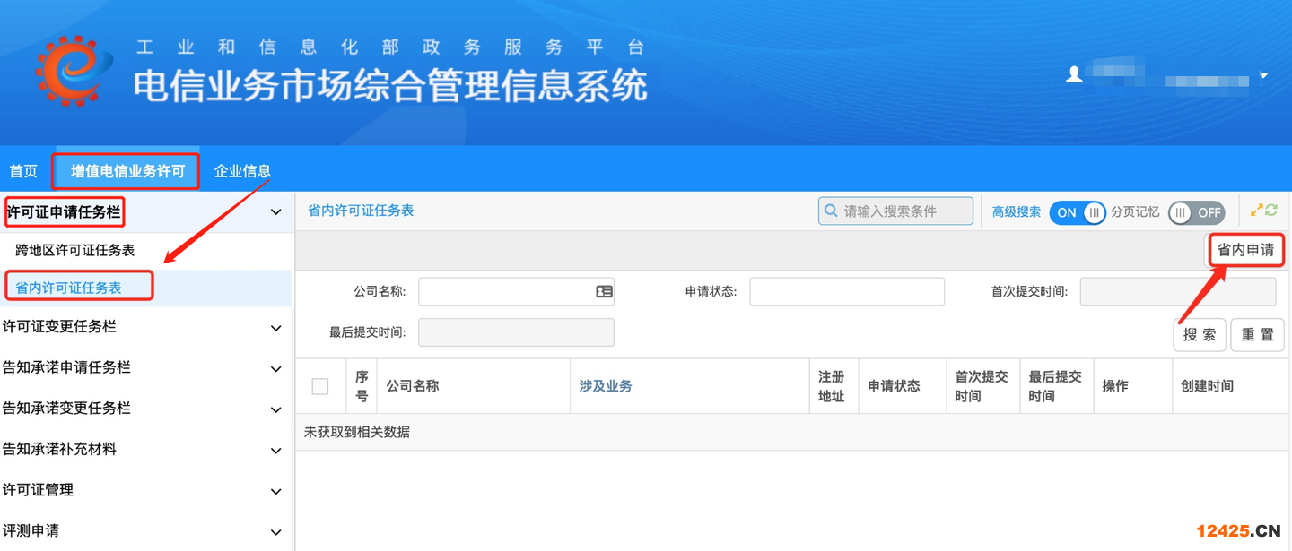Switch to the 企业信息 tab

(x=242, y=171)
